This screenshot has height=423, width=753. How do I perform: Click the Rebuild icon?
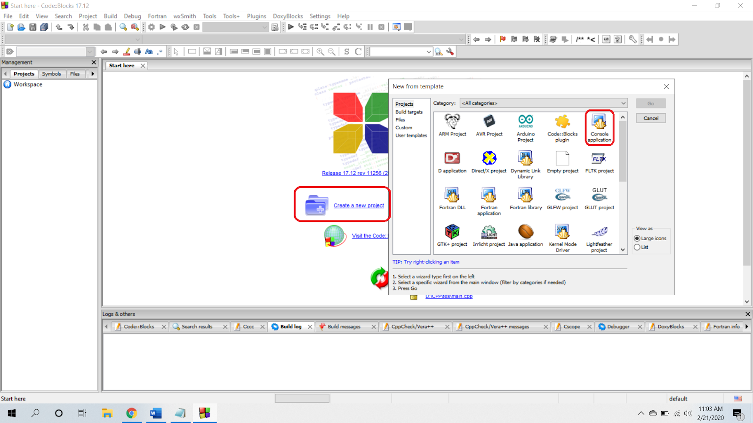pos(185,27)
